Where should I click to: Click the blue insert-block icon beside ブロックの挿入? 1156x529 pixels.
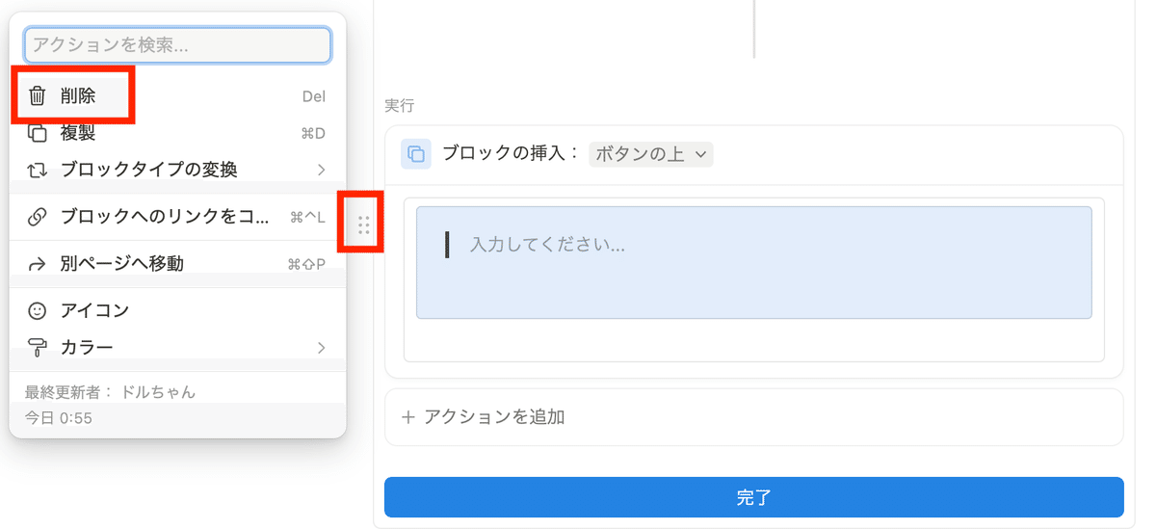click(416, 153)
